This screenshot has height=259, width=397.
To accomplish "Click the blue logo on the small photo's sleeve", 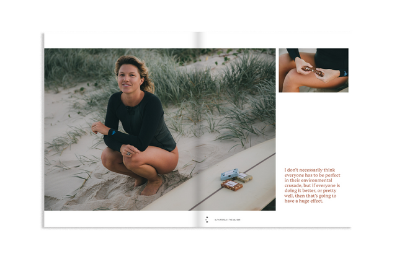I will click(345, 73).
